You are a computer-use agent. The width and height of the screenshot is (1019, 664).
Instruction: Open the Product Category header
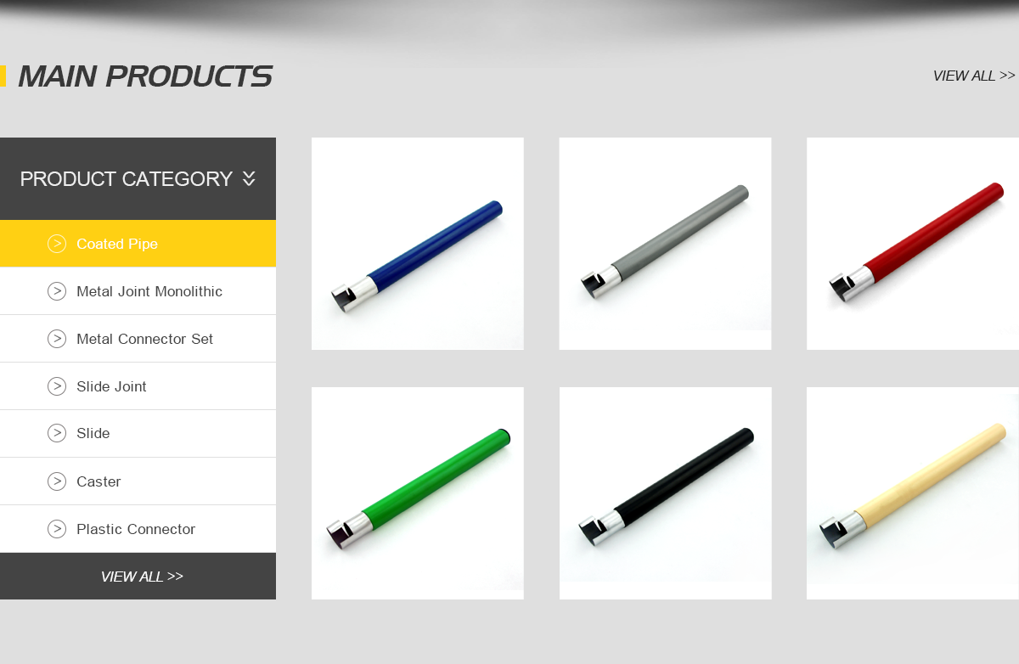[138, 178]
